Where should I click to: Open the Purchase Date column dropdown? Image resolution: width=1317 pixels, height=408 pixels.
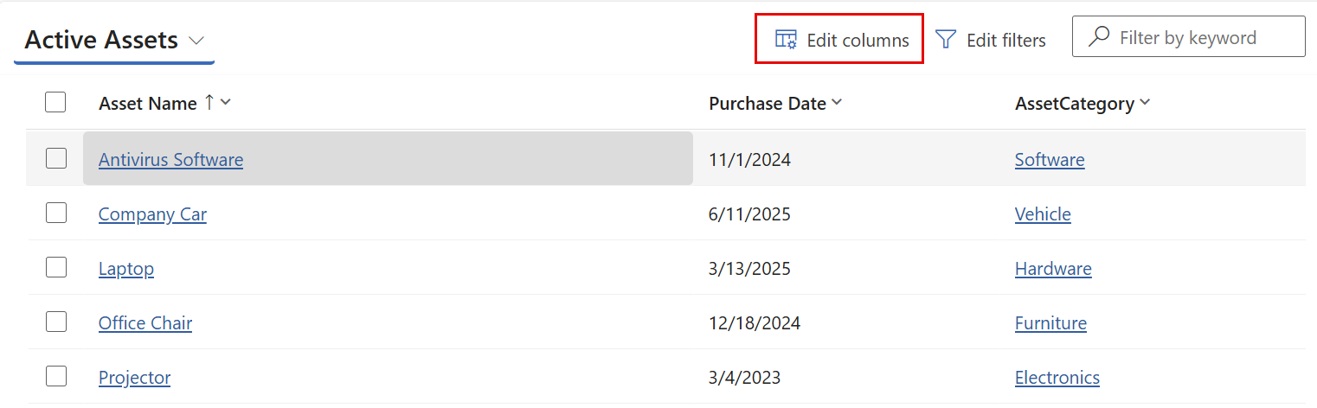point(837,103)
